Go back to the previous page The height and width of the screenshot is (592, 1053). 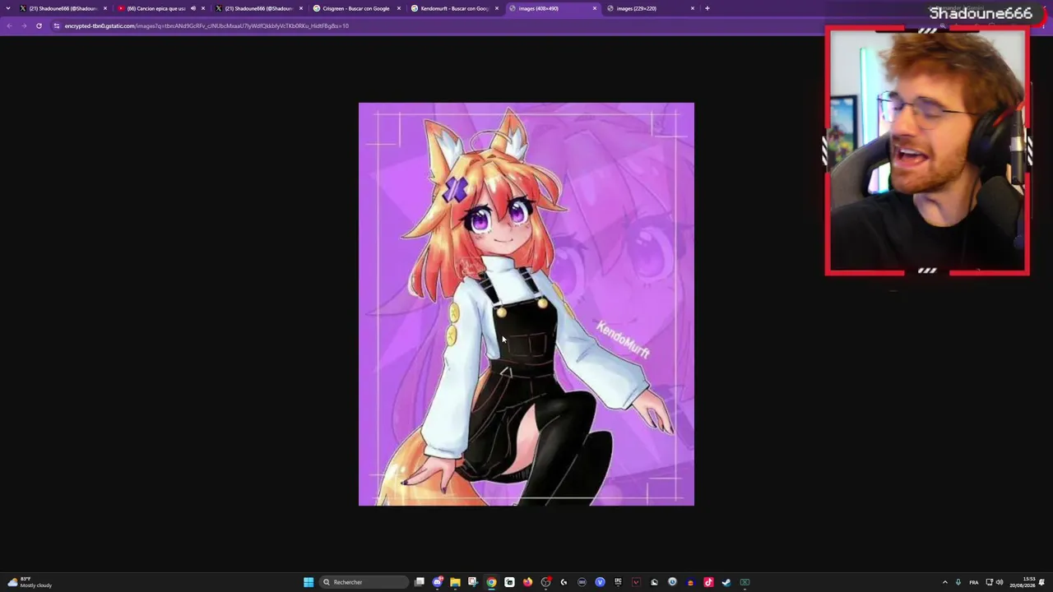point(9,25)
